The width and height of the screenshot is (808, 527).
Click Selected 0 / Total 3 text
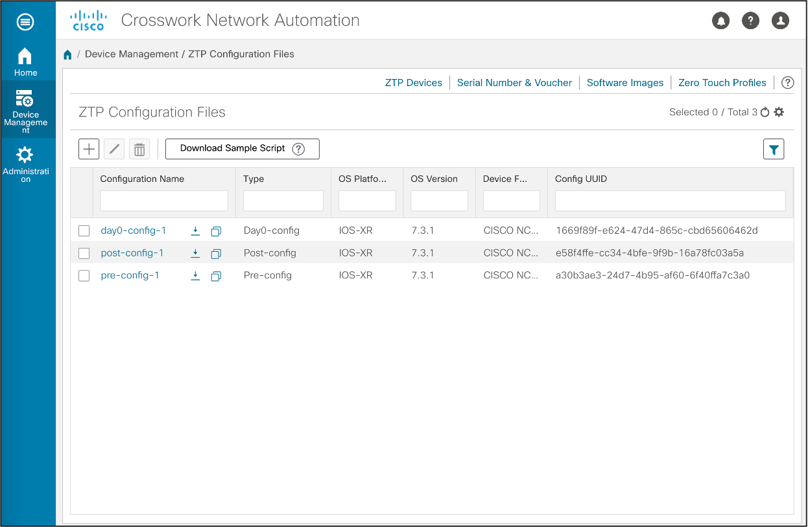point(713,112)
